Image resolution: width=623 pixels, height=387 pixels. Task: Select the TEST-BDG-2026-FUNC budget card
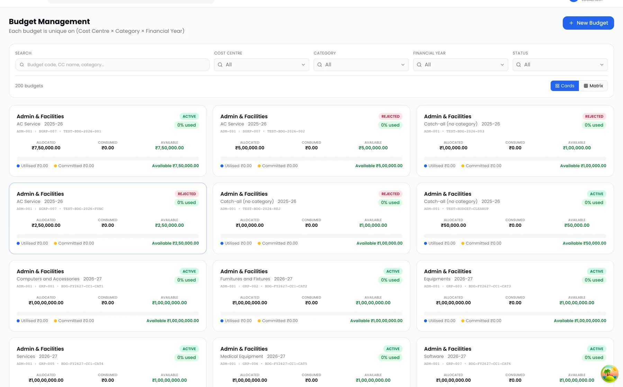pos(108,218)
